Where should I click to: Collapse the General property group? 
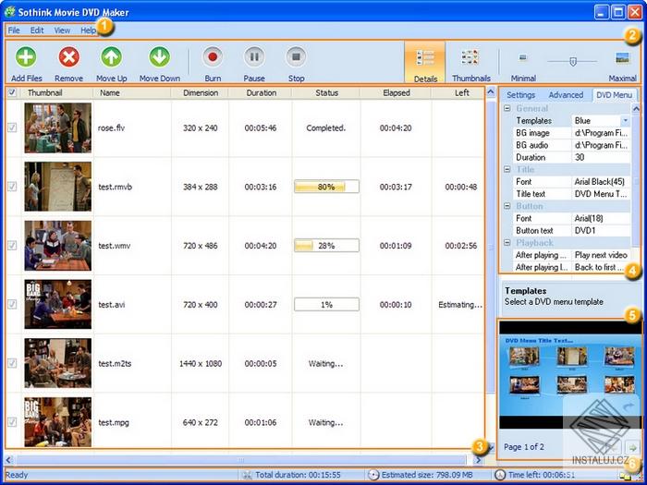pyautogui.click(x=508, y=109)
